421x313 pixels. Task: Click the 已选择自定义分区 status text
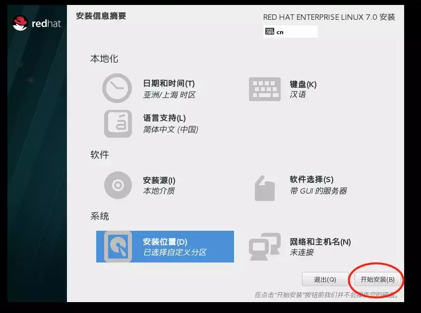pyautogui.click(x=175, y=253)
